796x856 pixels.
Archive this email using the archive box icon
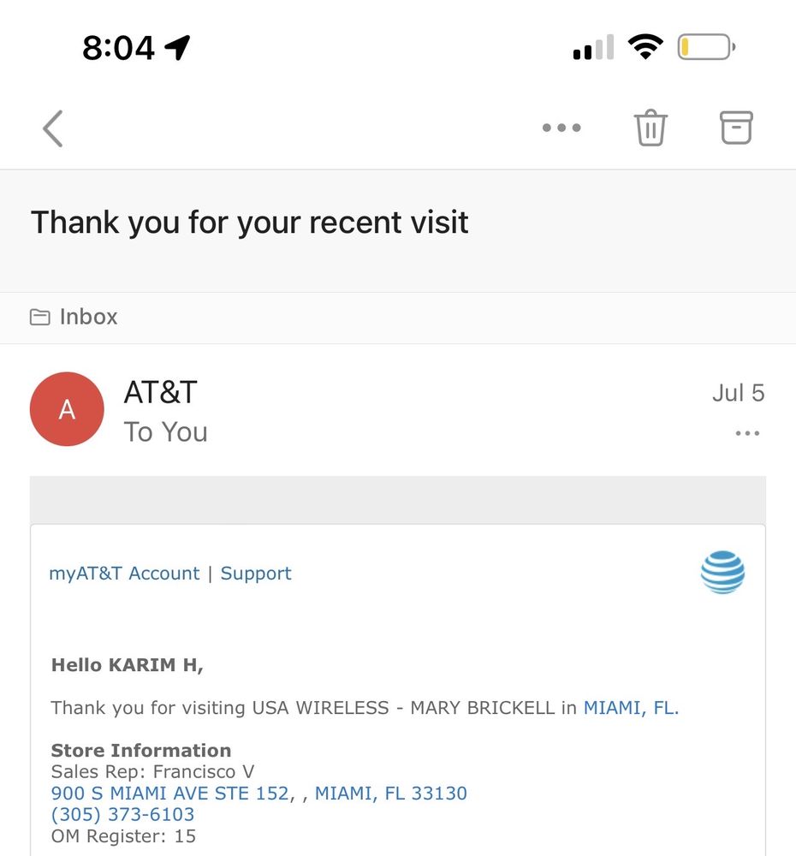[x=736, y=128]
